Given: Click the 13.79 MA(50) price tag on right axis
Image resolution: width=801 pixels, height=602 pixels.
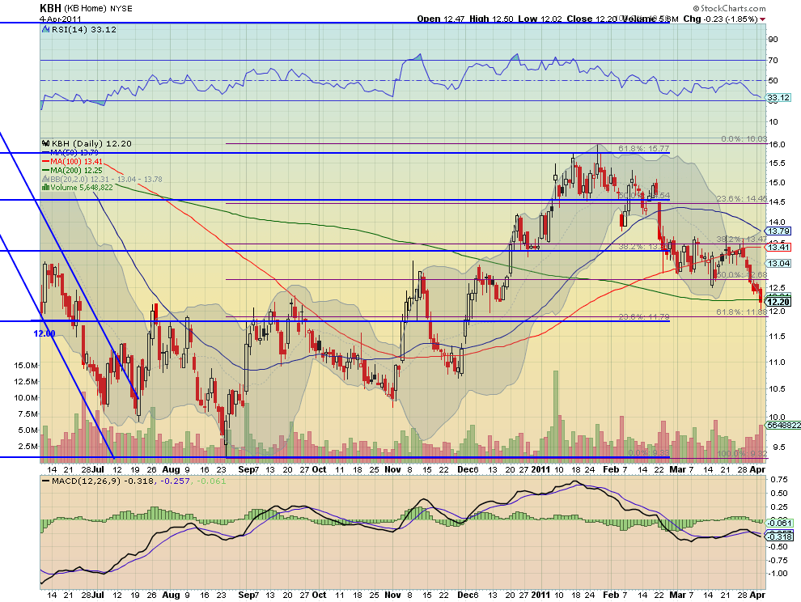Looking at the screenshot, I should click(778, 231).
